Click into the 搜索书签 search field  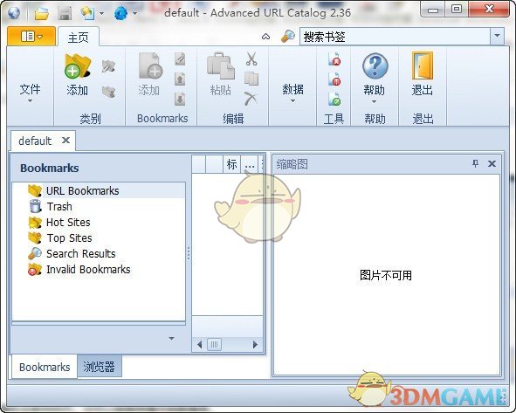coord(395,36)
